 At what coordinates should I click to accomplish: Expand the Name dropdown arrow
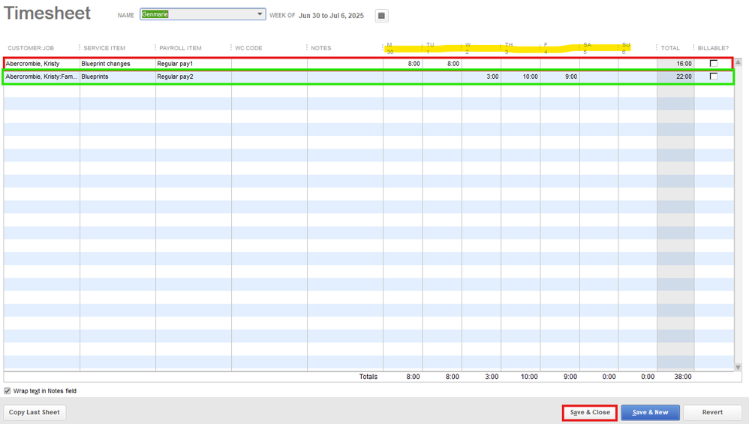click(260, 14)
